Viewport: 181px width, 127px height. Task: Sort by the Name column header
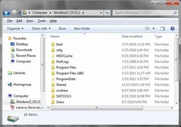(55, 36)
